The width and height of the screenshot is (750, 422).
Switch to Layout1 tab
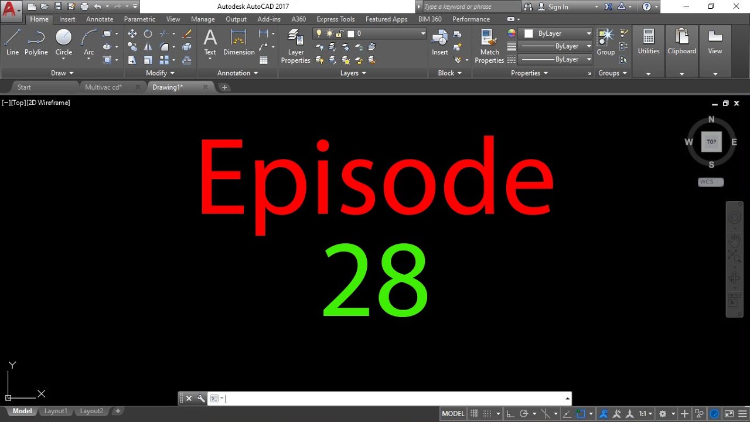(56, 411)
